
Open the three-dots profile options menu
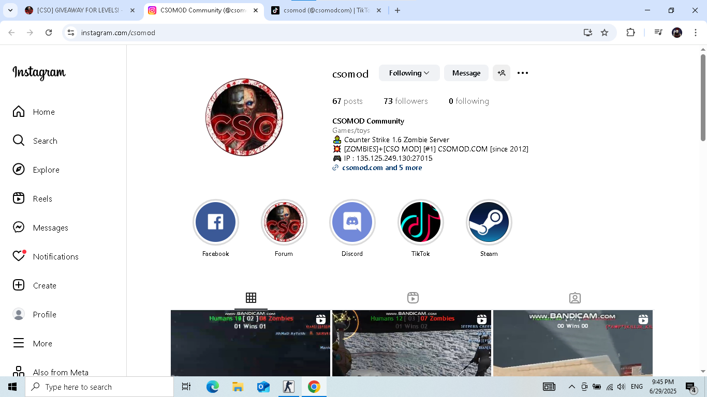tap(523, 73)
